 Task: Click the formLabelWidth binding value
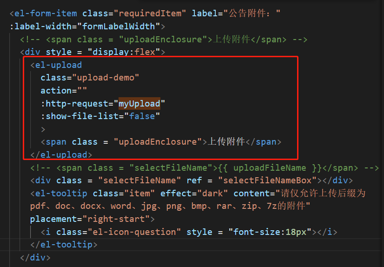coord(119,26)
